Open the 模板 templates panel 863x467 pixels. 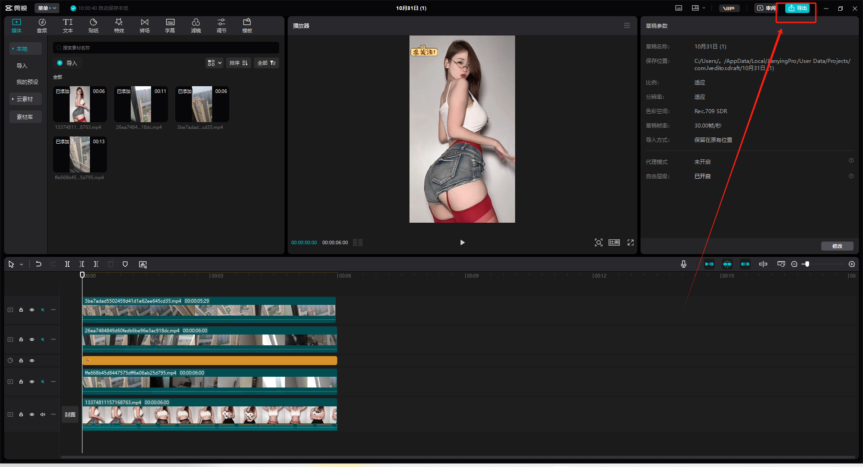click(247, 26)
